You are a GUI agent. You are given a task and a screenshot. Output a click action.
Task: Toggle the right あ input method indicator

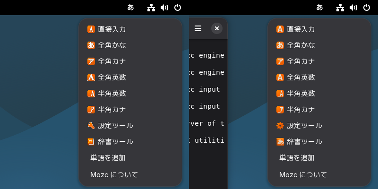[x=319, y=8]
